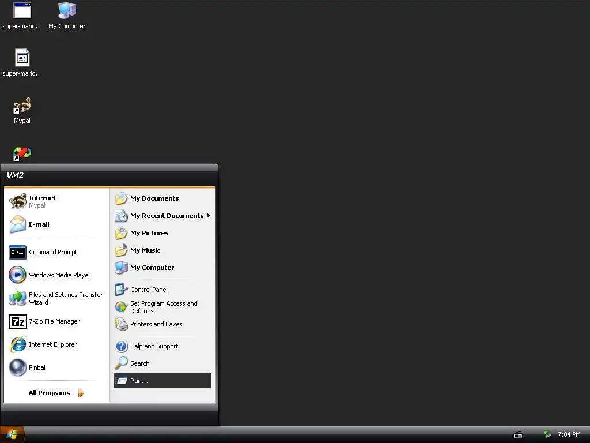This screenshot has height=443, width=590.
Task: Open 7-Zip File Manager
Action: 56,321
